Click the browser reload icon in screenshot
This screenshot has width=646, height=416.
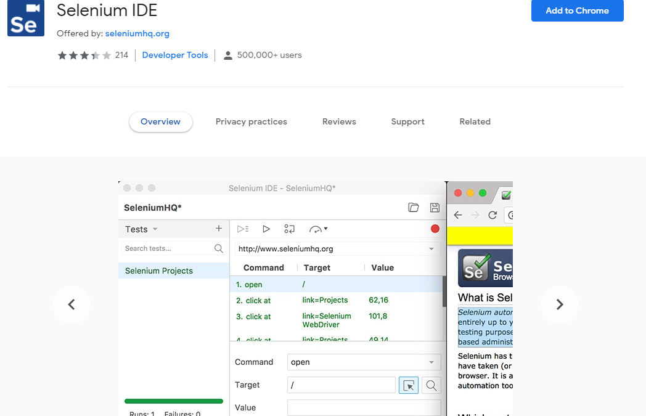pyautogui.click(x=493, y=215)
